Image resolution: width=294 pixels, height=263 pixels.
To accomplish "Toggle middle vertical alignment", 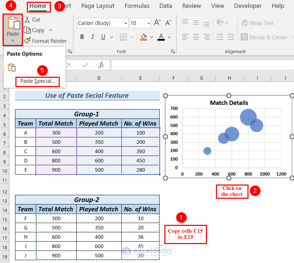I will pos(196,22).
